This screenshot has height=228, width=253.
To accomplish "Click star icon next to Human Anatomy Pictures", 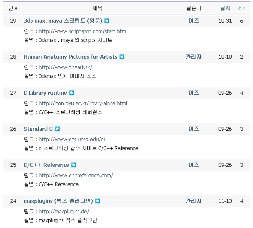I will point(122,57).
